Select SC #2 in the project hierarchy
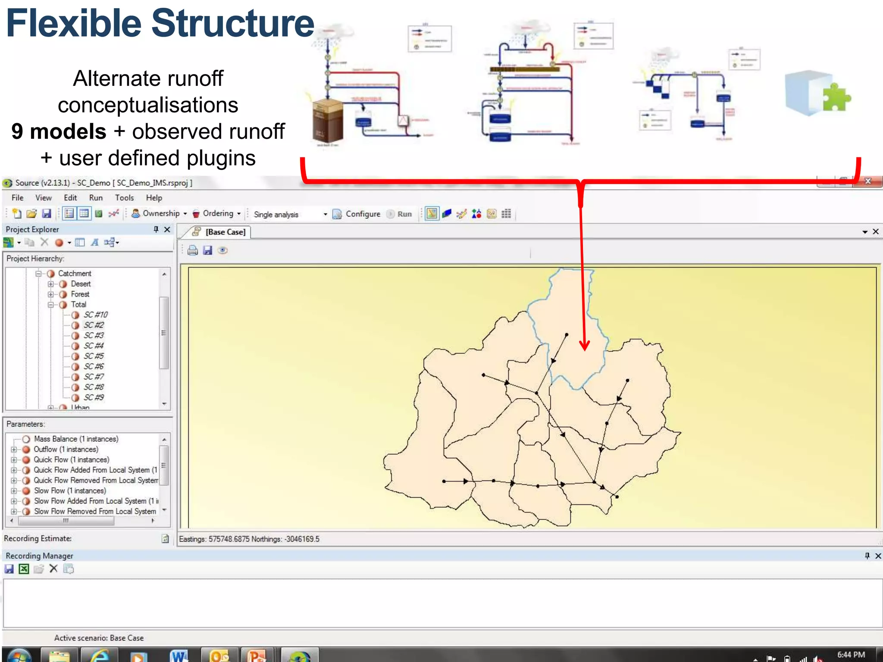This screenshot has width=883, height=662. (x=94, y=325)
